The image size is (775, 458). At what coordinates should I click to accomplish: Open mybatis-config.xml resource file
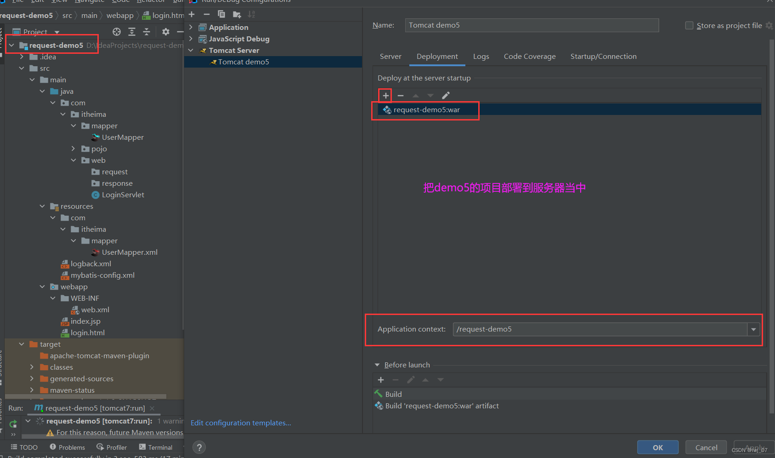tap(97, 275)
